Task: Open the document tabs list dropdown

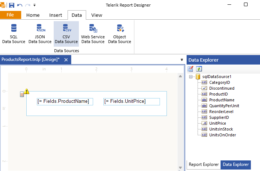Action: 182,59
